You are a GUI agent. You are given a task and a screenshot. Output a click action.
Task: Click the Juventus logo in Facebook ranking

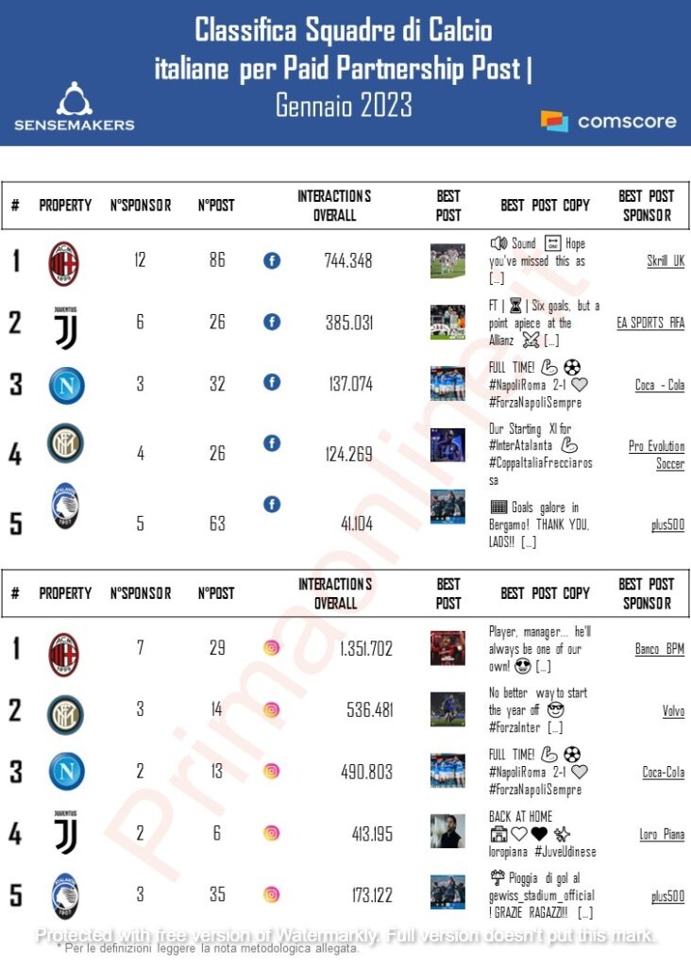click(x=65, y=328)
